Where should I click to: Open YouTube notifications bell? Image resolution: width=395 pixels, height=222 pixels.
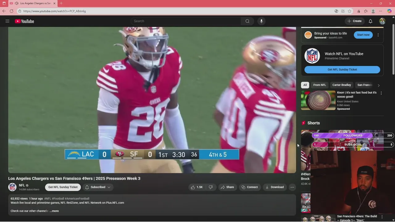tap(371, 21)
